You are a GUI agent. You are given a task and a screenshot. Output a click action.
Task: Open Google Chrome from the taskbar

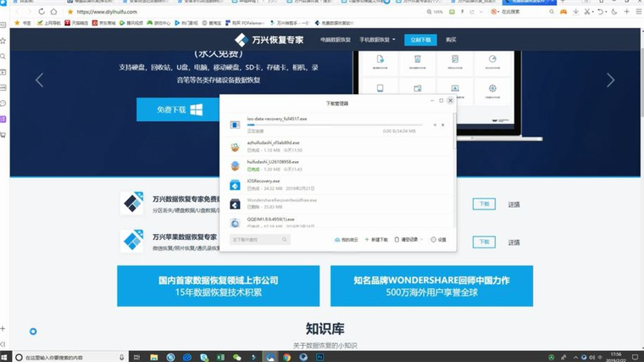tap(286, 357)
